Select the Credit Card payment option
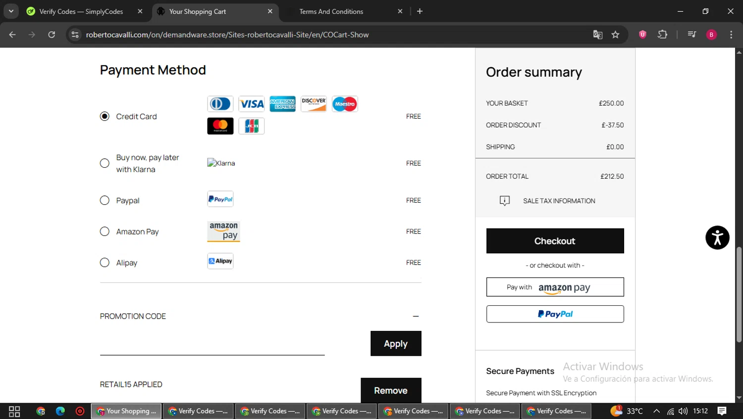 105,116
